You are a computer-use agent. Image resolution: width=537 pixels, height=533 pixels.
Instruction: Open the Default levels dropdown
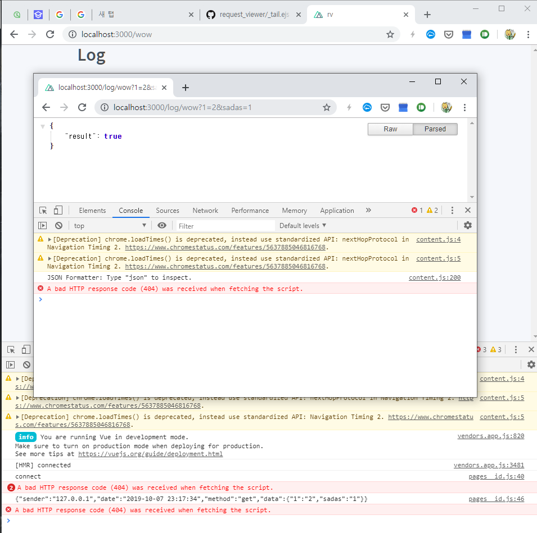coord(303,226)
